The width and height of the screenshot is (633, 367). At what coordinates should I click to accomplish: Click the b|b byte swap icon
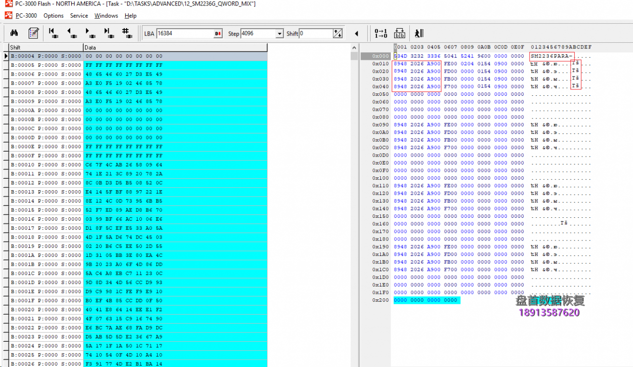pyautogui.click(x=399, y=33)
